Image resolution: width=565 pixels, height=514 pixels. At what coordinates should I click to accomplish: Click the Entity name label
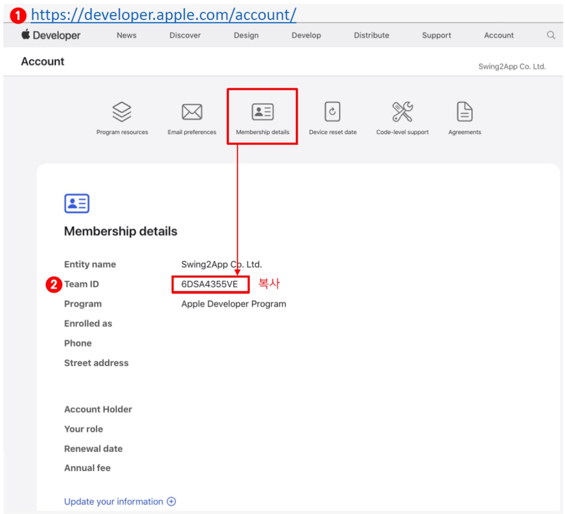[x=90, y=264]
